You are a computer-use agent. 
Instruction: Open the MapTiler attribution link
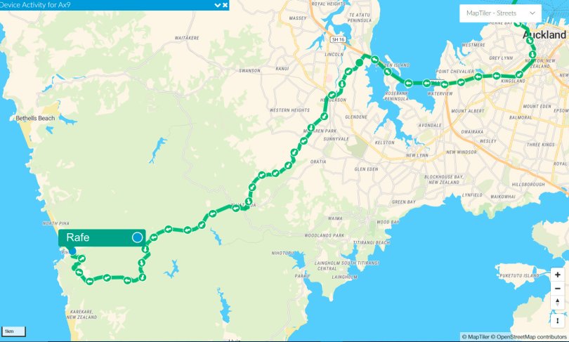(x=476, y=337)
